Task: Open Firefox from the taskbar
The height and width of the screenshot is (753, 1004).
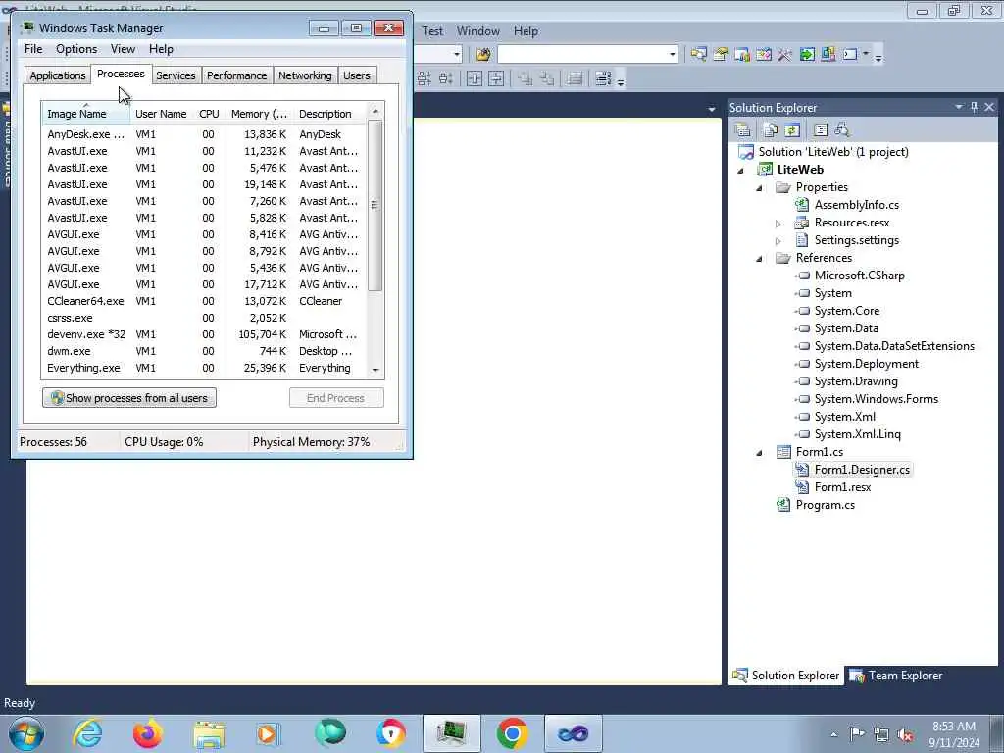Action: point(147,733)
